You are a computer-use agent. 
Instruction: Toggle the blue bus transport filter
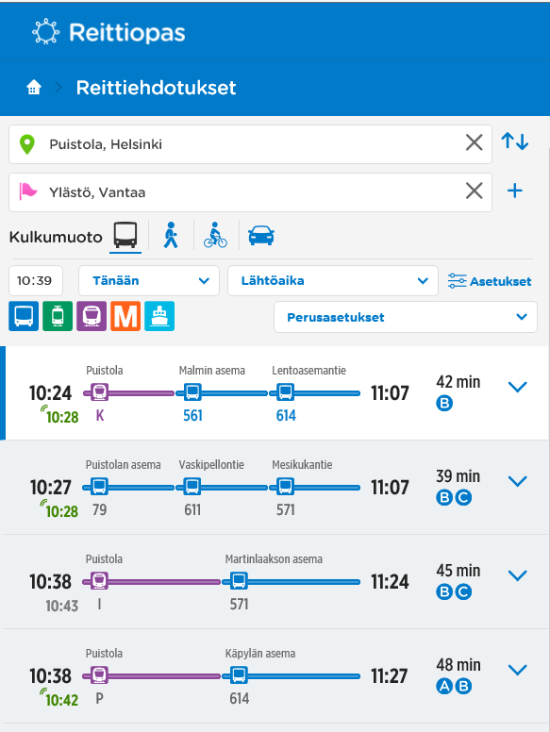(24, 316)
